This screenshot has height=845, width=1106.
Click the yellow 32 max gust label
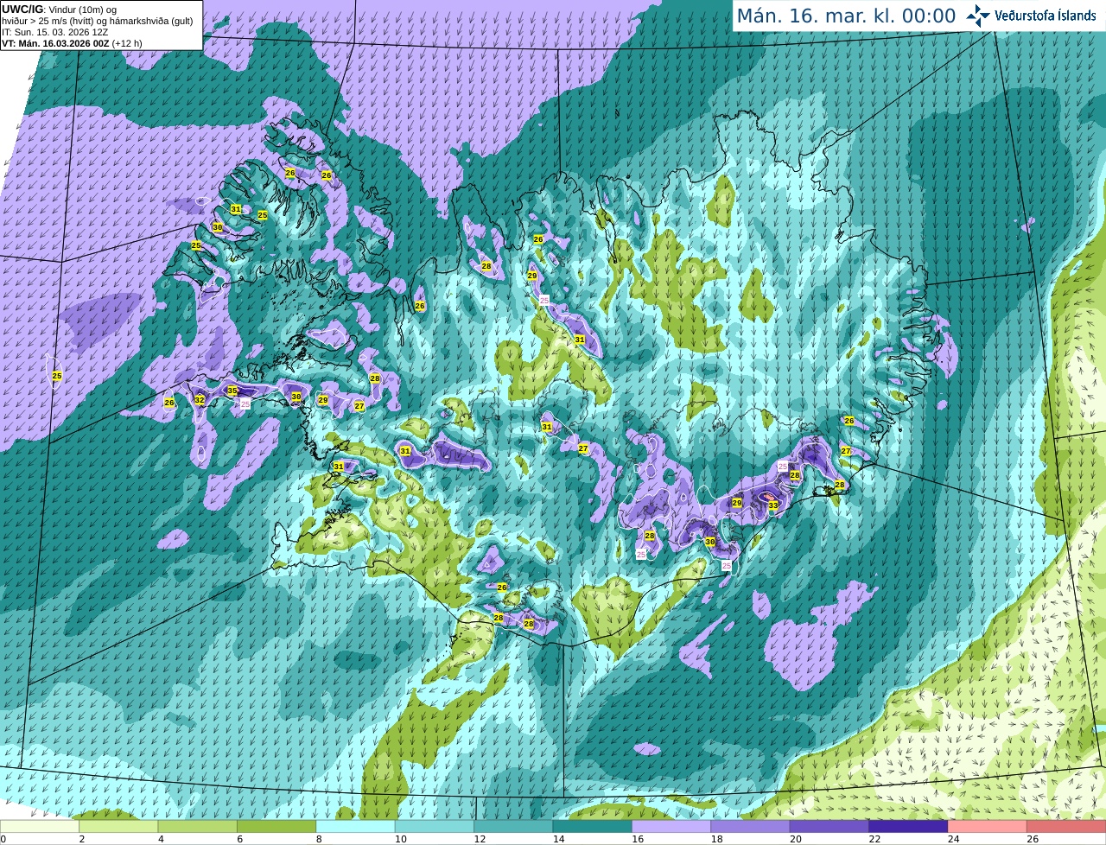(200, 400)
